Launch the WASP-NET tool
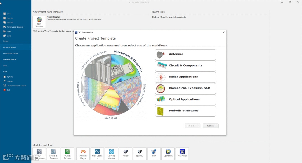Viewport: 302px width, 163px height. coord(182,154)
